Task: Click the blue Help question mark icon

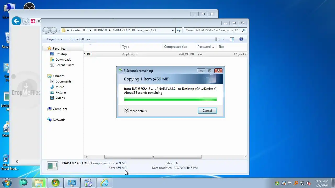Action: point(241,39)
